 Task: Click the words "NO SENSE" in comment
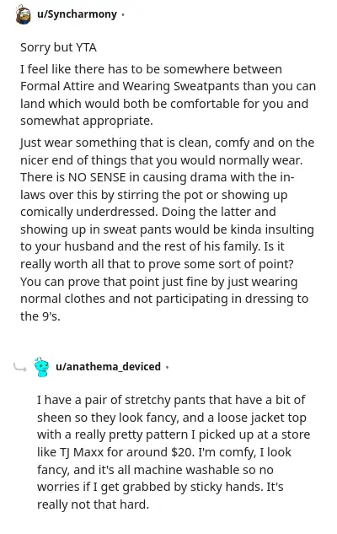tap(97, 177)
